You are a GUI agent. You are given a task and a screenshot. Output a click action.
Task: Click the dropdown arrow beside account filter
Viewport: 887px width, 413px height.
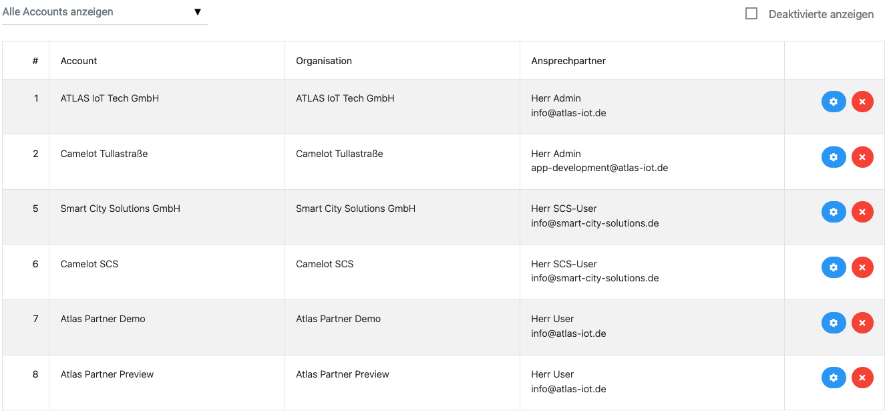pyautogui.click(x=198, y=12)
